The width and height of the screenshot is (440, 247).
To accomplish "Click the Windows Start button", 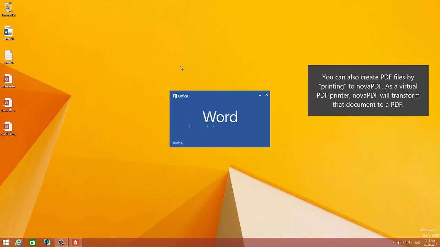I will [x=5, y=243].
